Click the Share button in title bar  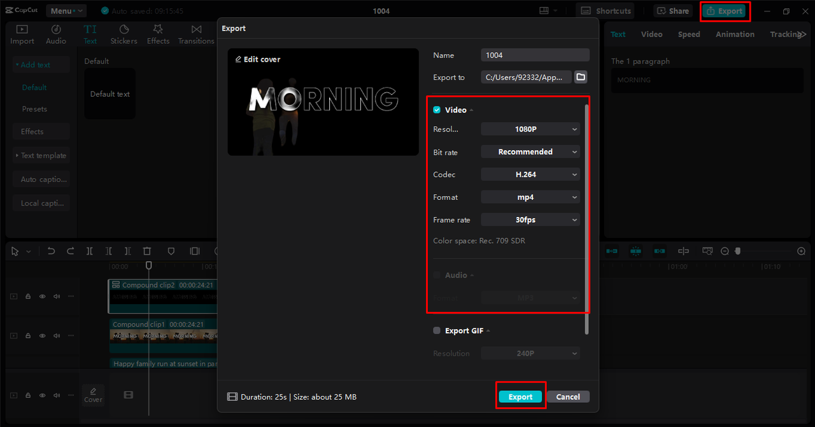[x=673, y=11]
